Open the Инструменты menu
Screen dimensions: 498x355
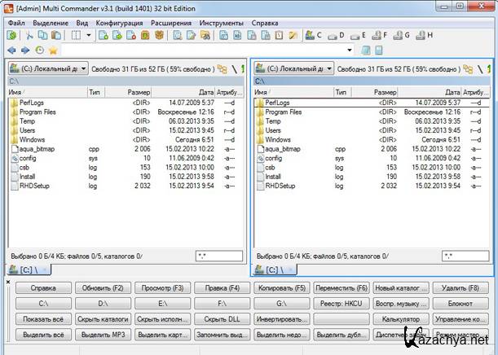(x=221, y=23)
